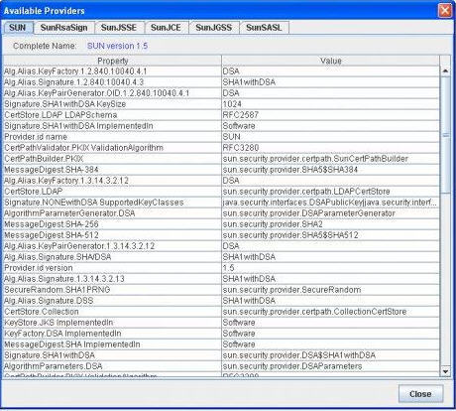Click the CollectionCertStore class value
Image resolution: width=456 pixels, height=411 pixels.
click(331, 312)
